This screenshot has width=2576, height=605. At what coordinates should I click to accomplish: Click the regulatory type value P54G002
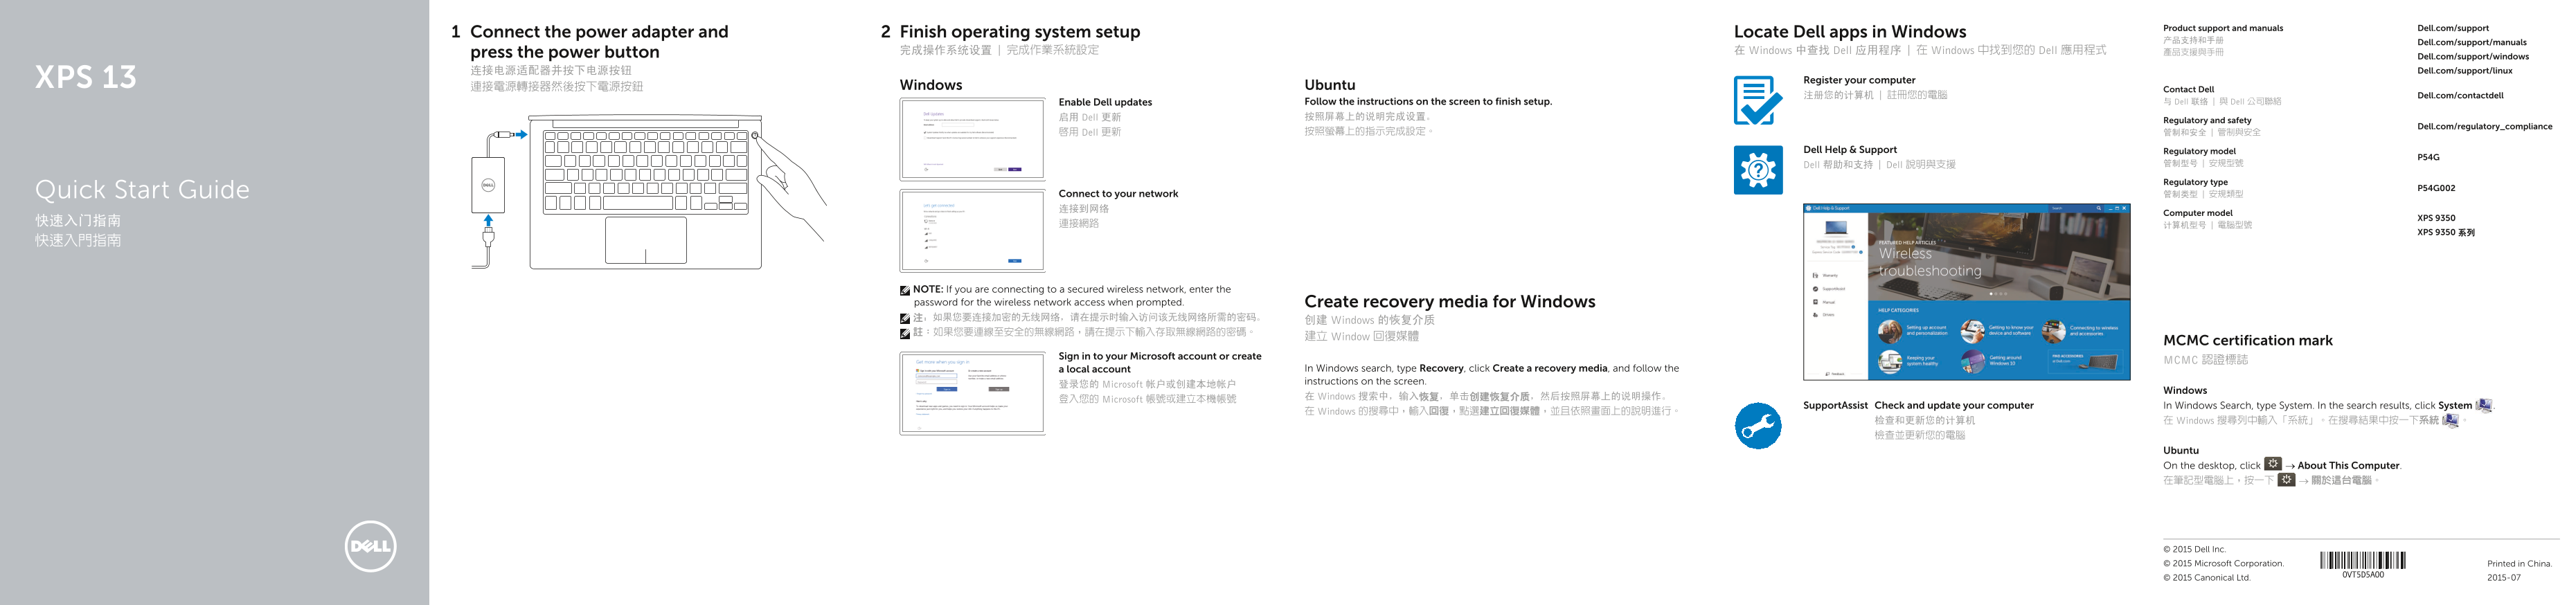pos(2435,188)
